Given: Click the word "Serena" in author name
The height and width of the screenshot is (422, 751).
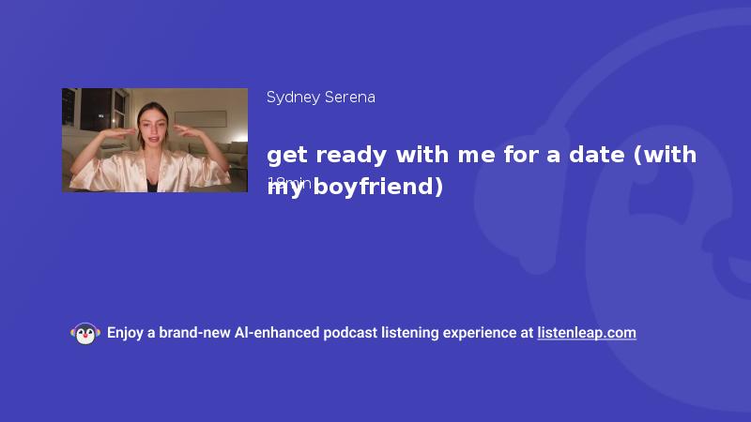Looking at the screenshot, I should tap(350, 98).
